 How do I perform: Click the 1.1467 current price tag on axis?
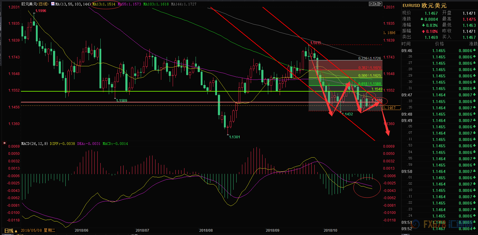pos(391,108)
